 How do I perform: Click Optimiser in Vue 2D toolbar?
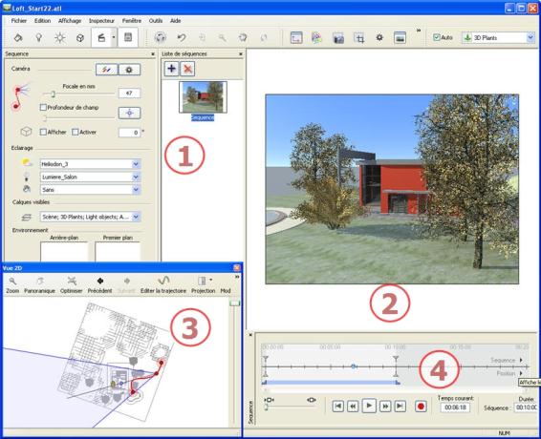point(72,285)
